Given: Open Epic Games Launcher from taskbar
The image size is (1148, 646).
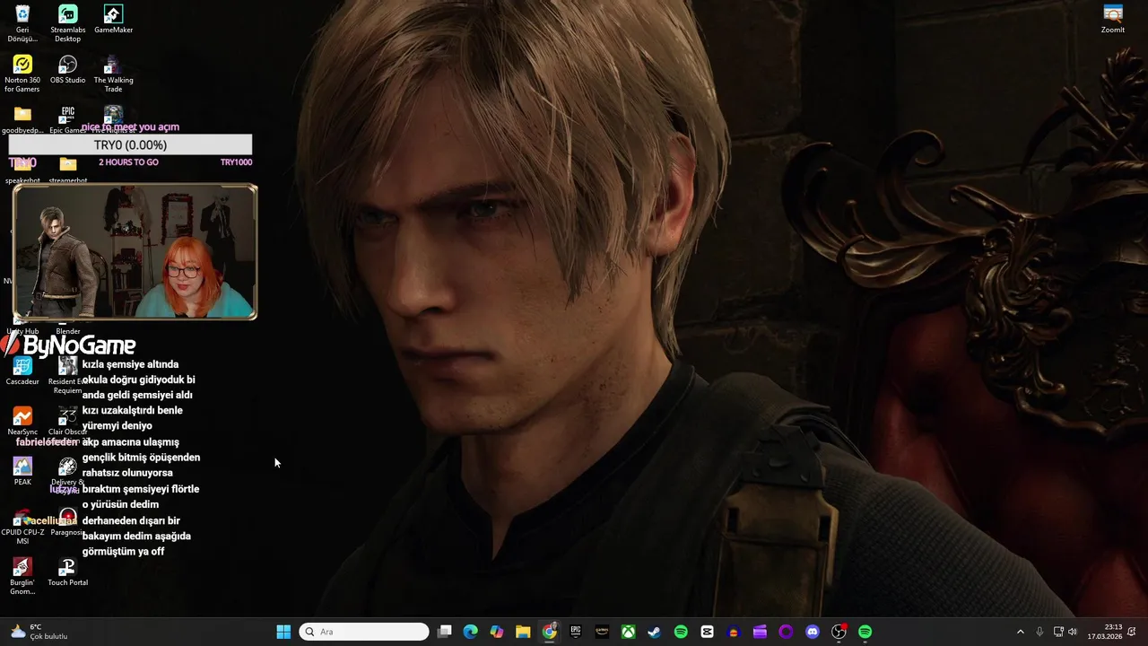Looking at the screenshot, I should point(576,632).
